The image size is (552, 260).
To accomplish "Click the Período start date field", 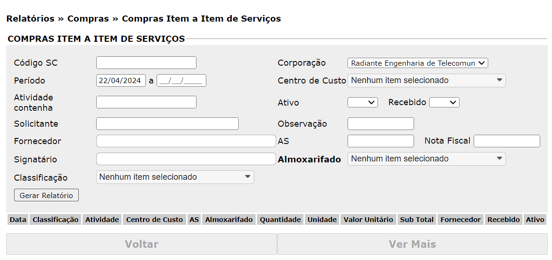I will click(121, 80).
